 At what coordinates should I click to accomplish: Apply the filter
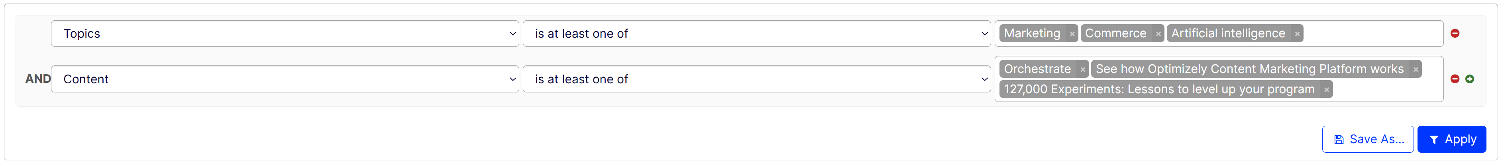pos(1451,140)
